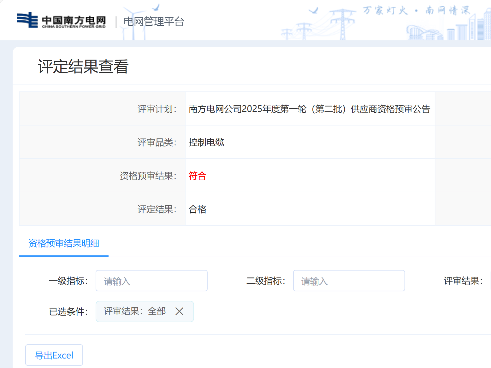Screen dimensions: 491x368
Task: Click the 中国南方电网 brand name text
Action: 74,20
